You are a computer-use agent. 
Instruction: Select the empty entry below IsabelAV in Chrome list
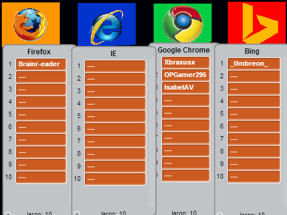pyautogui.click(x=186, y=100)
